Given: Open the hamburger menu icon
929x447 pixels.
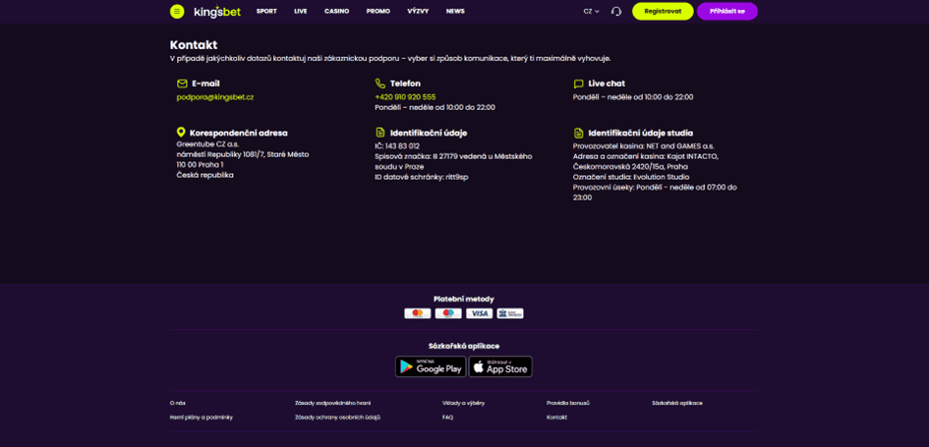Looking at the screenshot, I should [x=177, y=11].
